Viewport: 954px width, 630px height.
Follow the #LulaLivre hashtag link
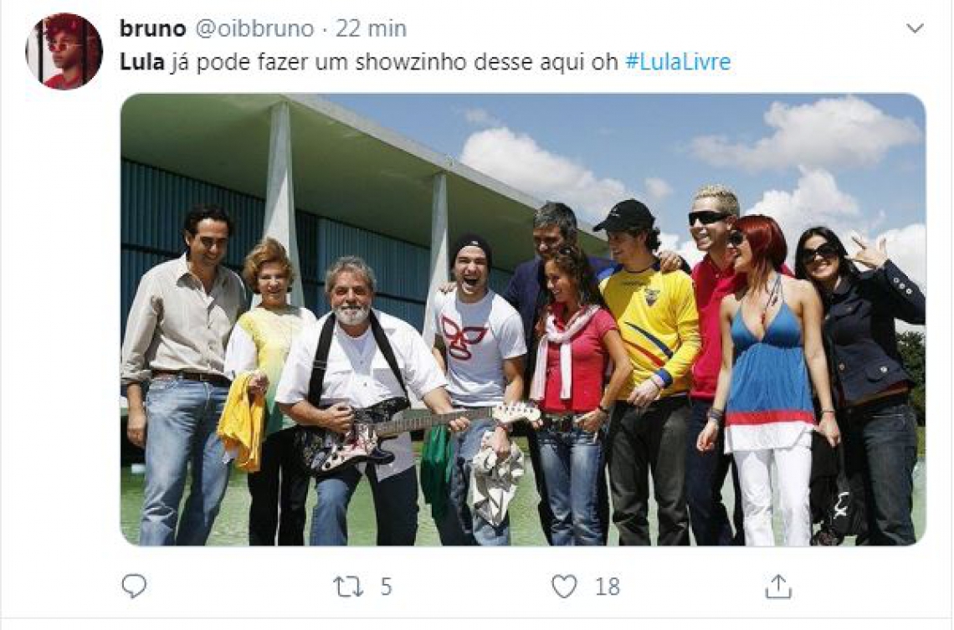point(678,62)
